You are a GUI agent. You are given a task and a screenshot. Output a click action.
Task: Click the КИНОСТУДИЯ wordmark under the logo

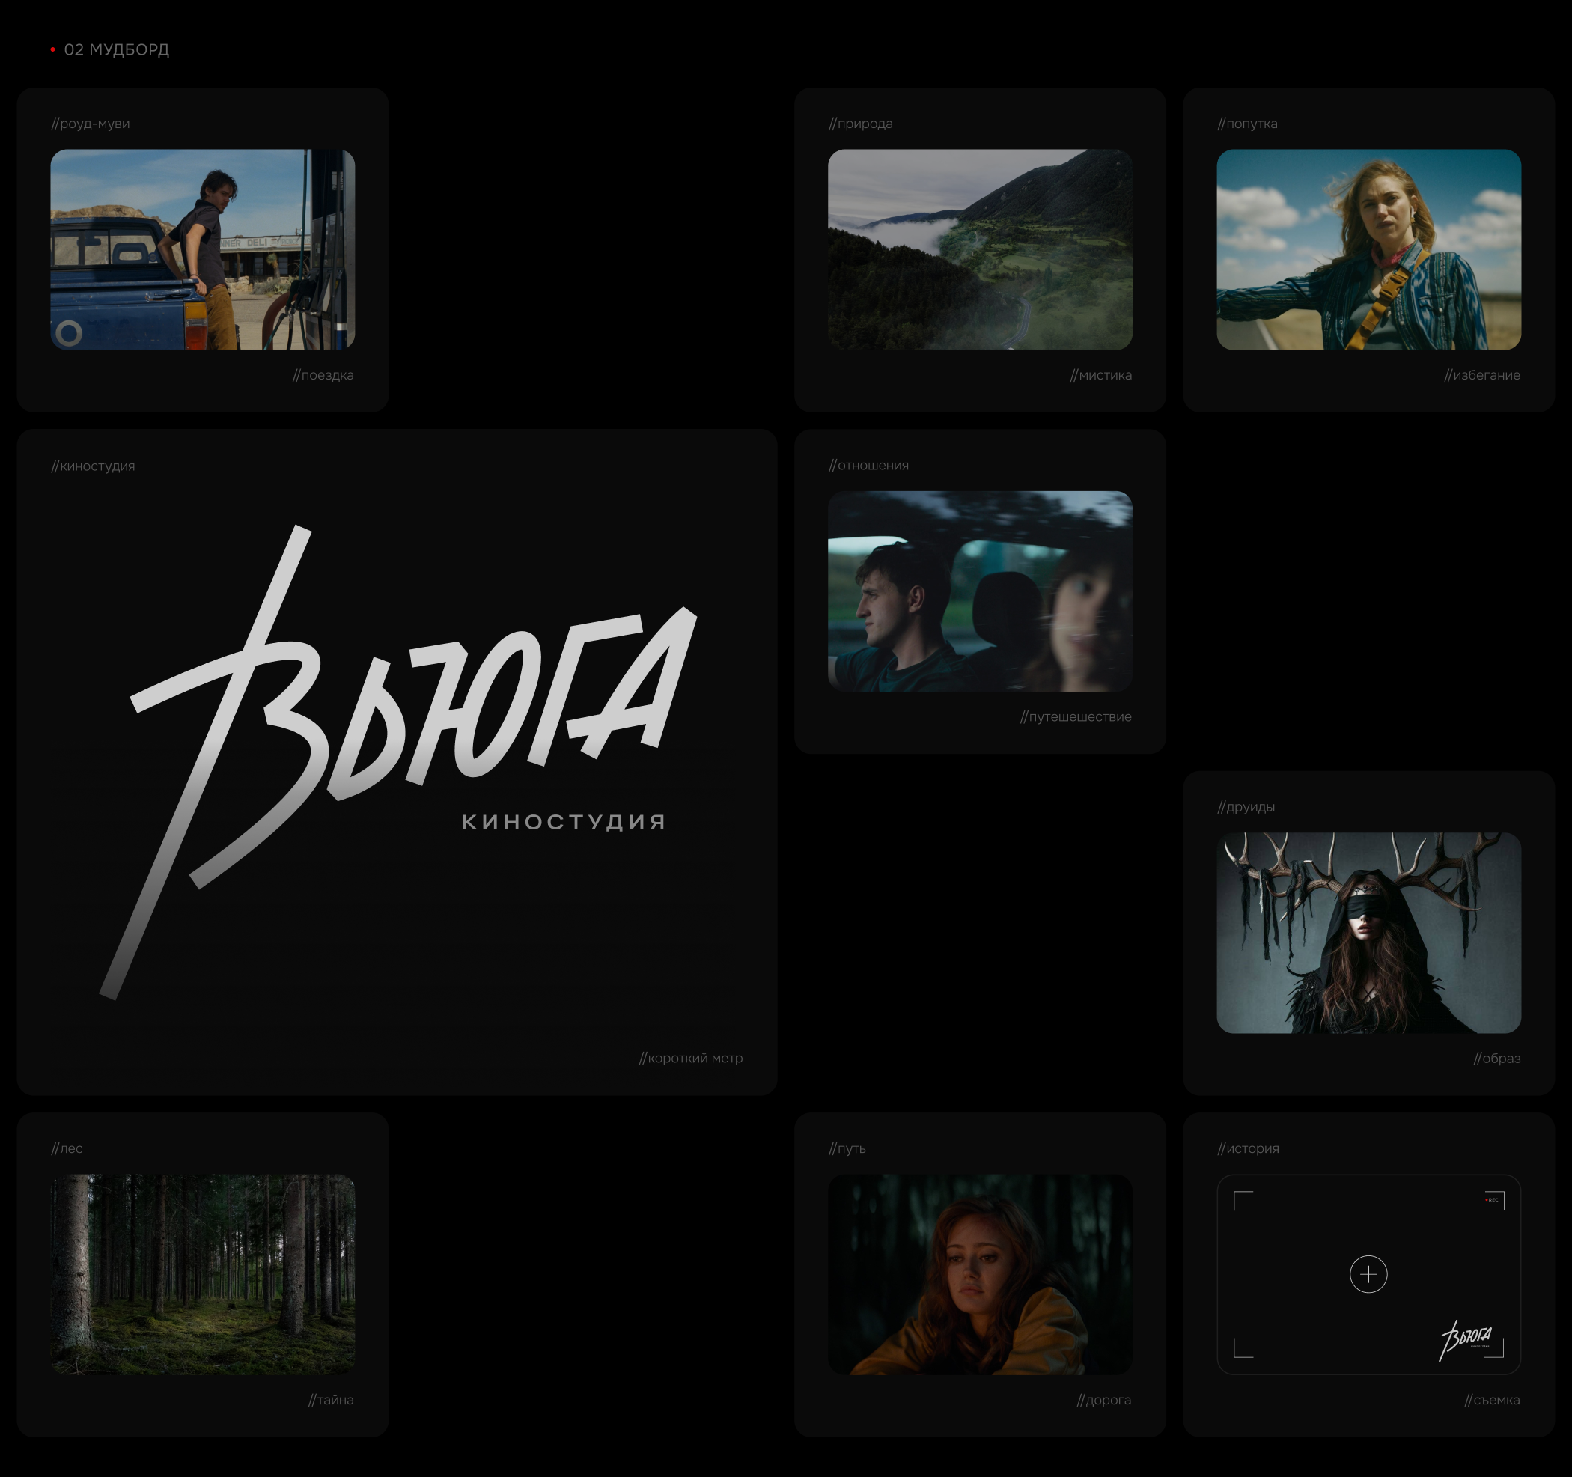[x=564, y=821]
